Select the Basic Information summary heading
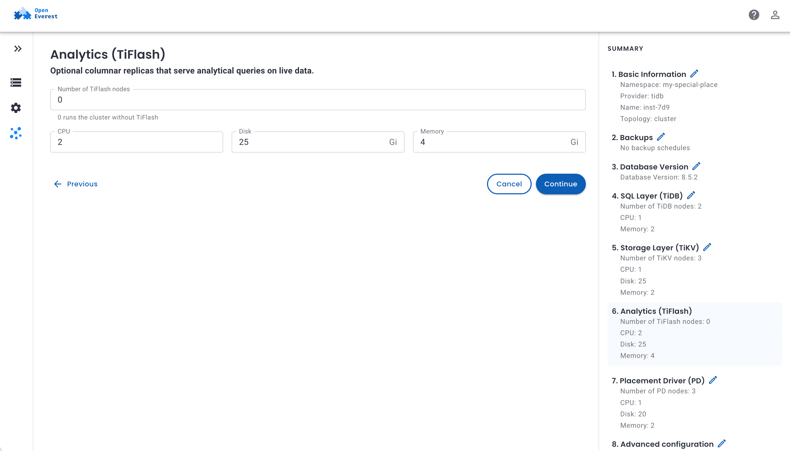 click(x=649, y=74)
